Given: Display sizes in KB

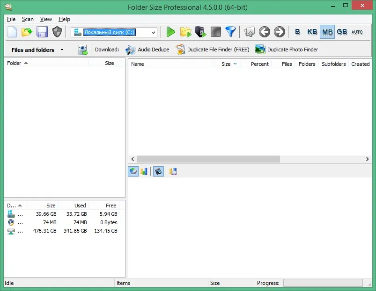Looking at the screenshot, I should tap(312, 32).
